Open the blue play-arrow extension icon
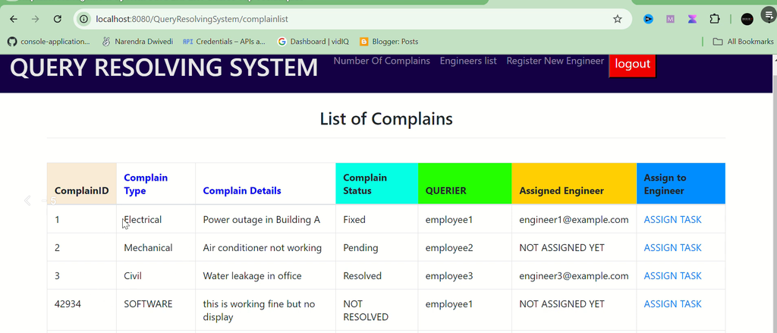This screenshot has height=333, width=777. pyautogui.click(x=648, y=19)
